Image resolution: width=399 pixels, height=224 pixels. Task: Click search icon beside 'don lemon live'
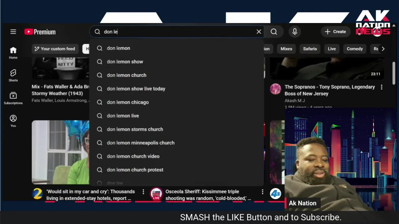[99, 116]
